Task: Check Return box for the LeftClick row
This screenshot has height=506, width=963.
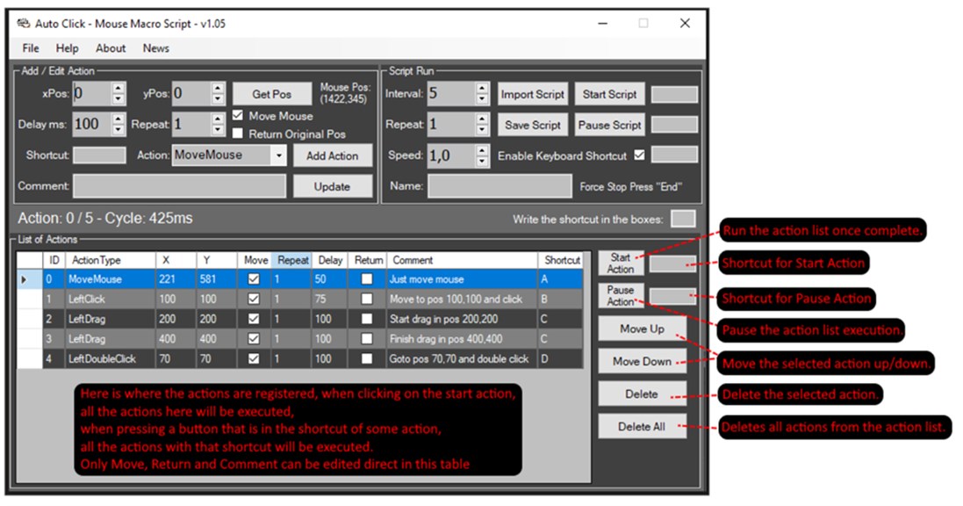Action: [x=367, y=299]
